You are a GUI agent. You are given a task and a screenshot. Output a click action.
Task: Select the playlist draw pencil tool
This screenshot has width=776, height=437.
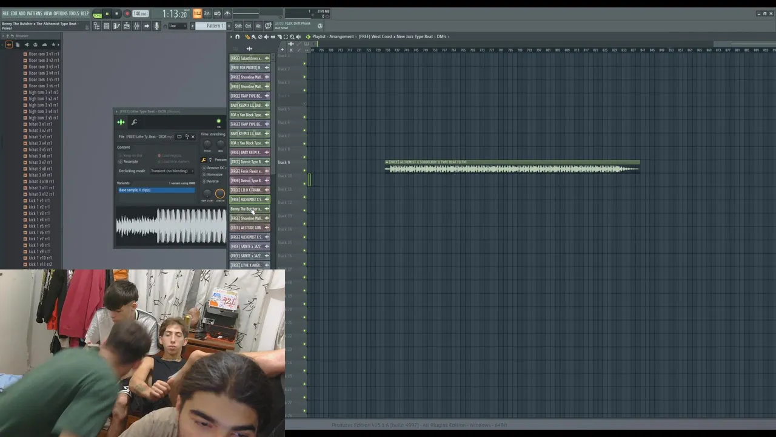click(247, 37)
